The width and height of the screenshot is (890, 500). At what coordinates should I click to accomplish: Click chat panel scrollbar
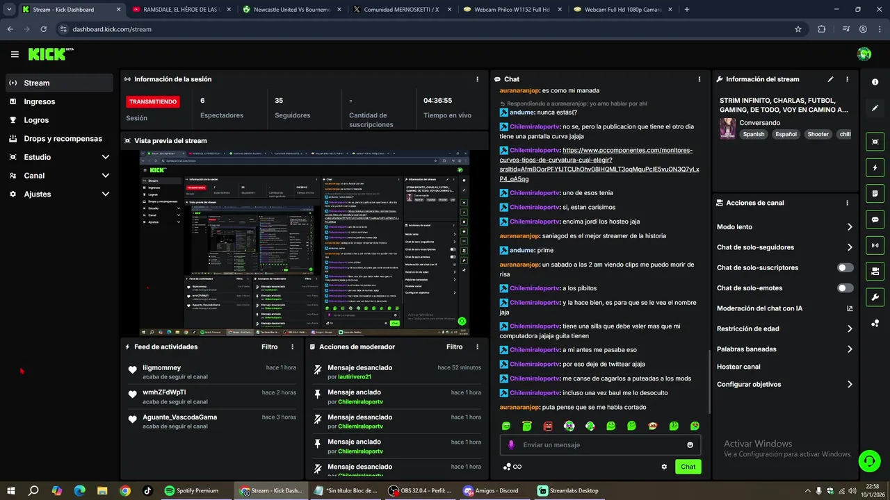coord(709,381)
